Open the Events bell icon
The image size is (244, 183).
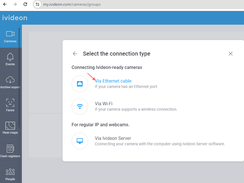(10, 57)
